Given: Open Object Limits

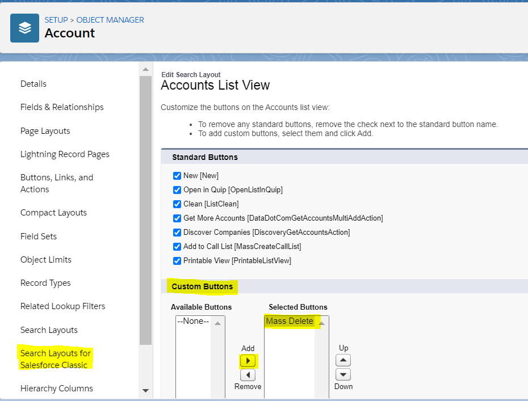Looking at the screenshot, I should pyautogui.click(x=46, y=260).
